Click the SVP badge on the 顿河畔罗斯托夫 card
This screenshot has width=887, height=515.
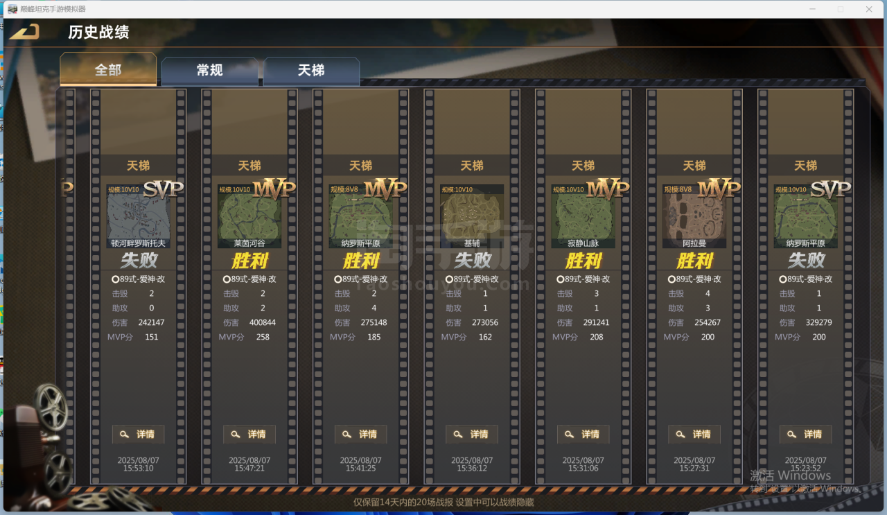[164, 189]
